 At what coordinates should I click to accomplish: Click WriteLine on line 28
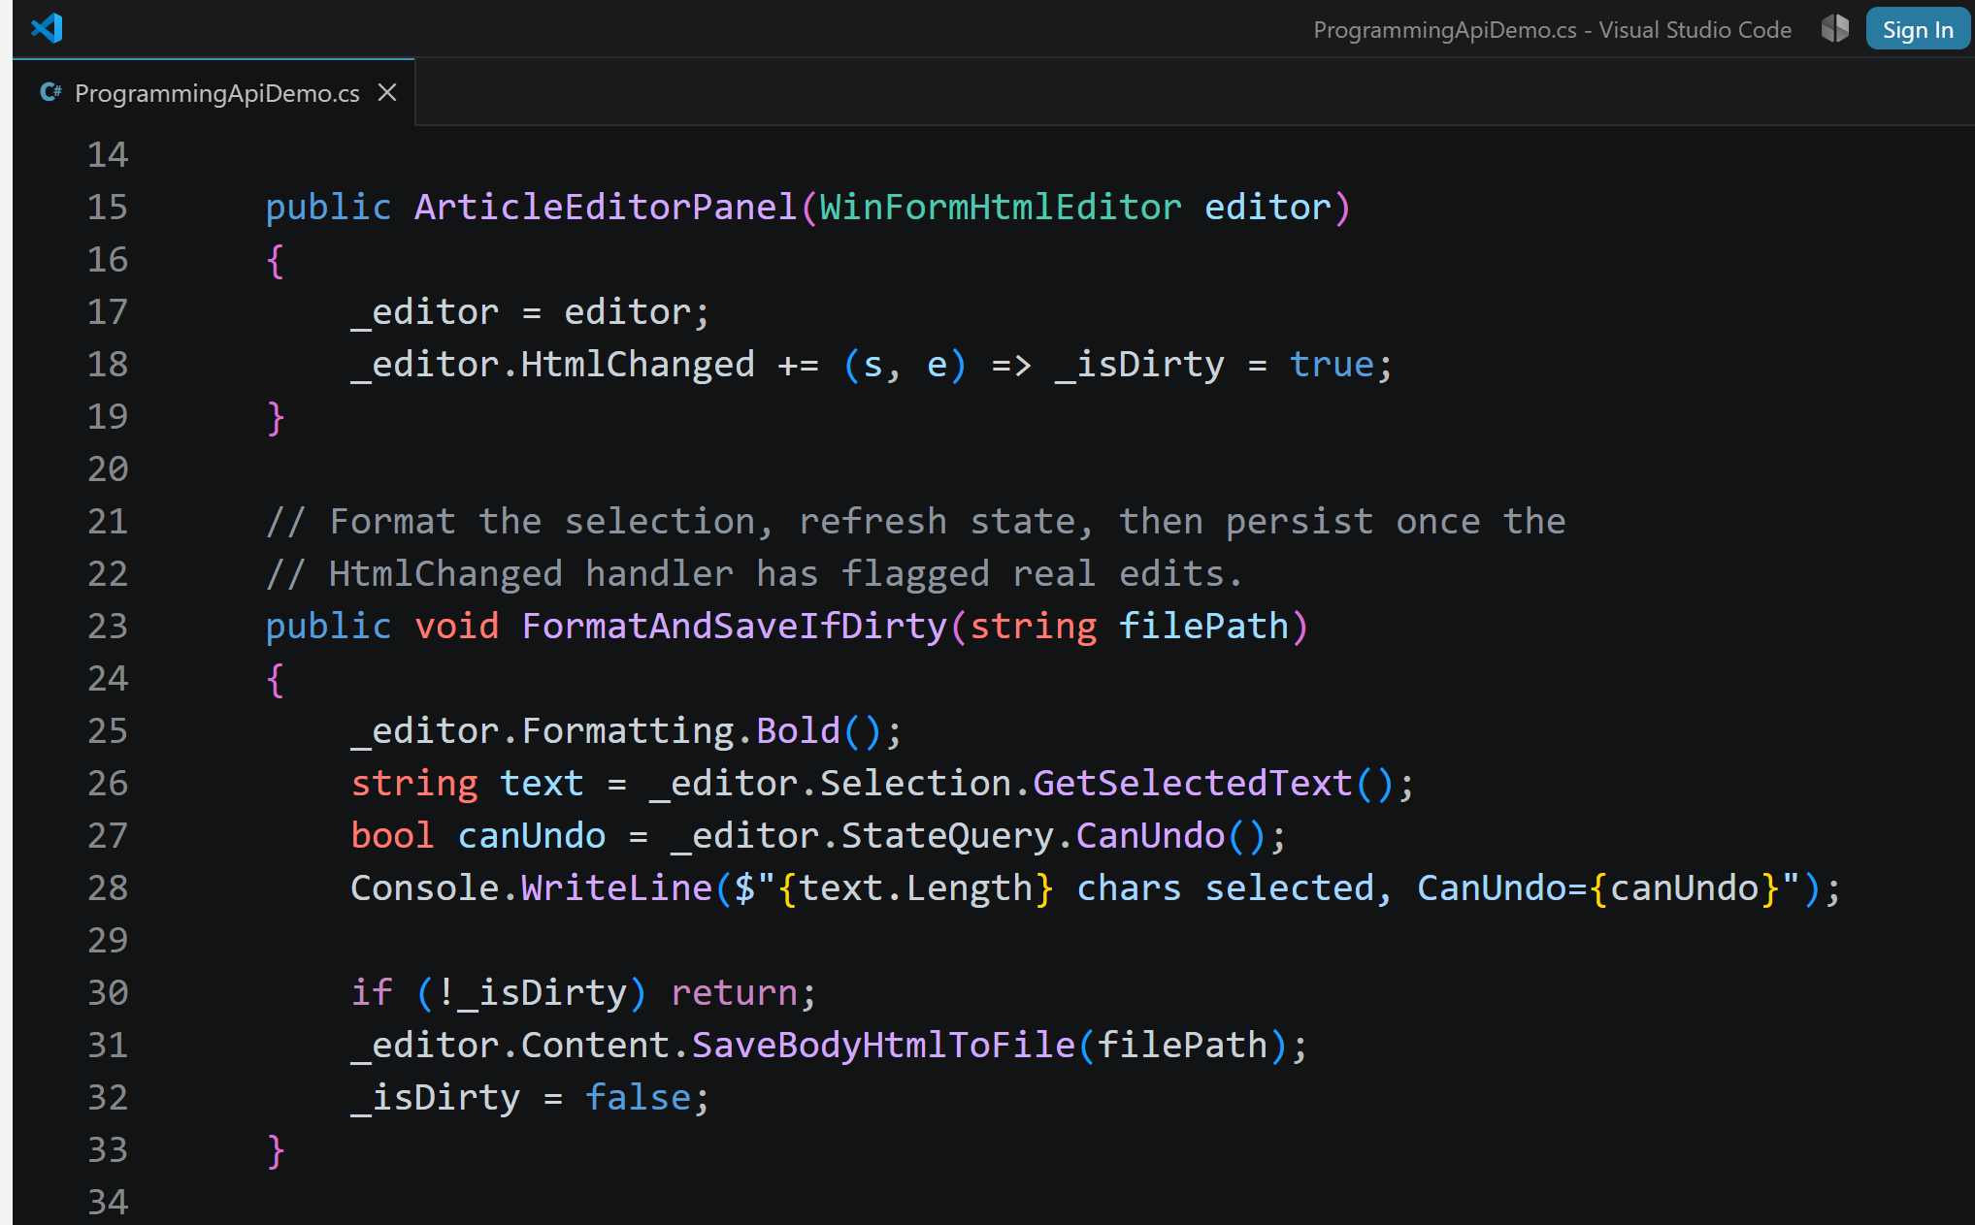pyautogui.click(x=616, y=887)
